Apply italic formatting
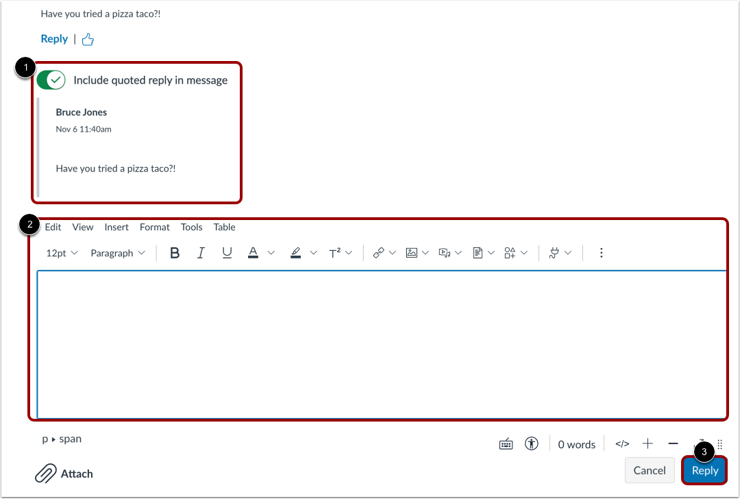This screenshot has width=740, height=499. click(x=200, y=252)
